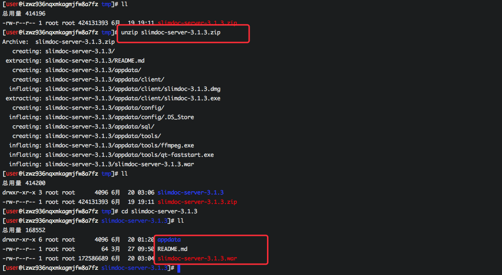Image resolution: width=502 pixels, height=275 pixels.
Task: Click the path "slimdoc-server-3.1.3/appdata/config/" in the creating line
Action: pyautogui.click(x=105, y=108)
